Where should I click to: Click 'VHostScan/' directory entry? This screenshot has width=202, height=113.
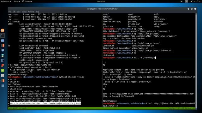pyautogui.click(x=159, y=19)
